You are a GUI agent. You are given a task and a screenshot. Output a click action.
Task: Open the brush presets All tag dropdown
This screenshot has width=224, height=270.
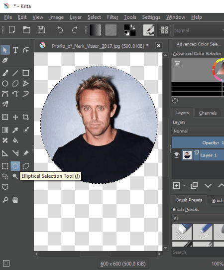click(x=198, y=218)
